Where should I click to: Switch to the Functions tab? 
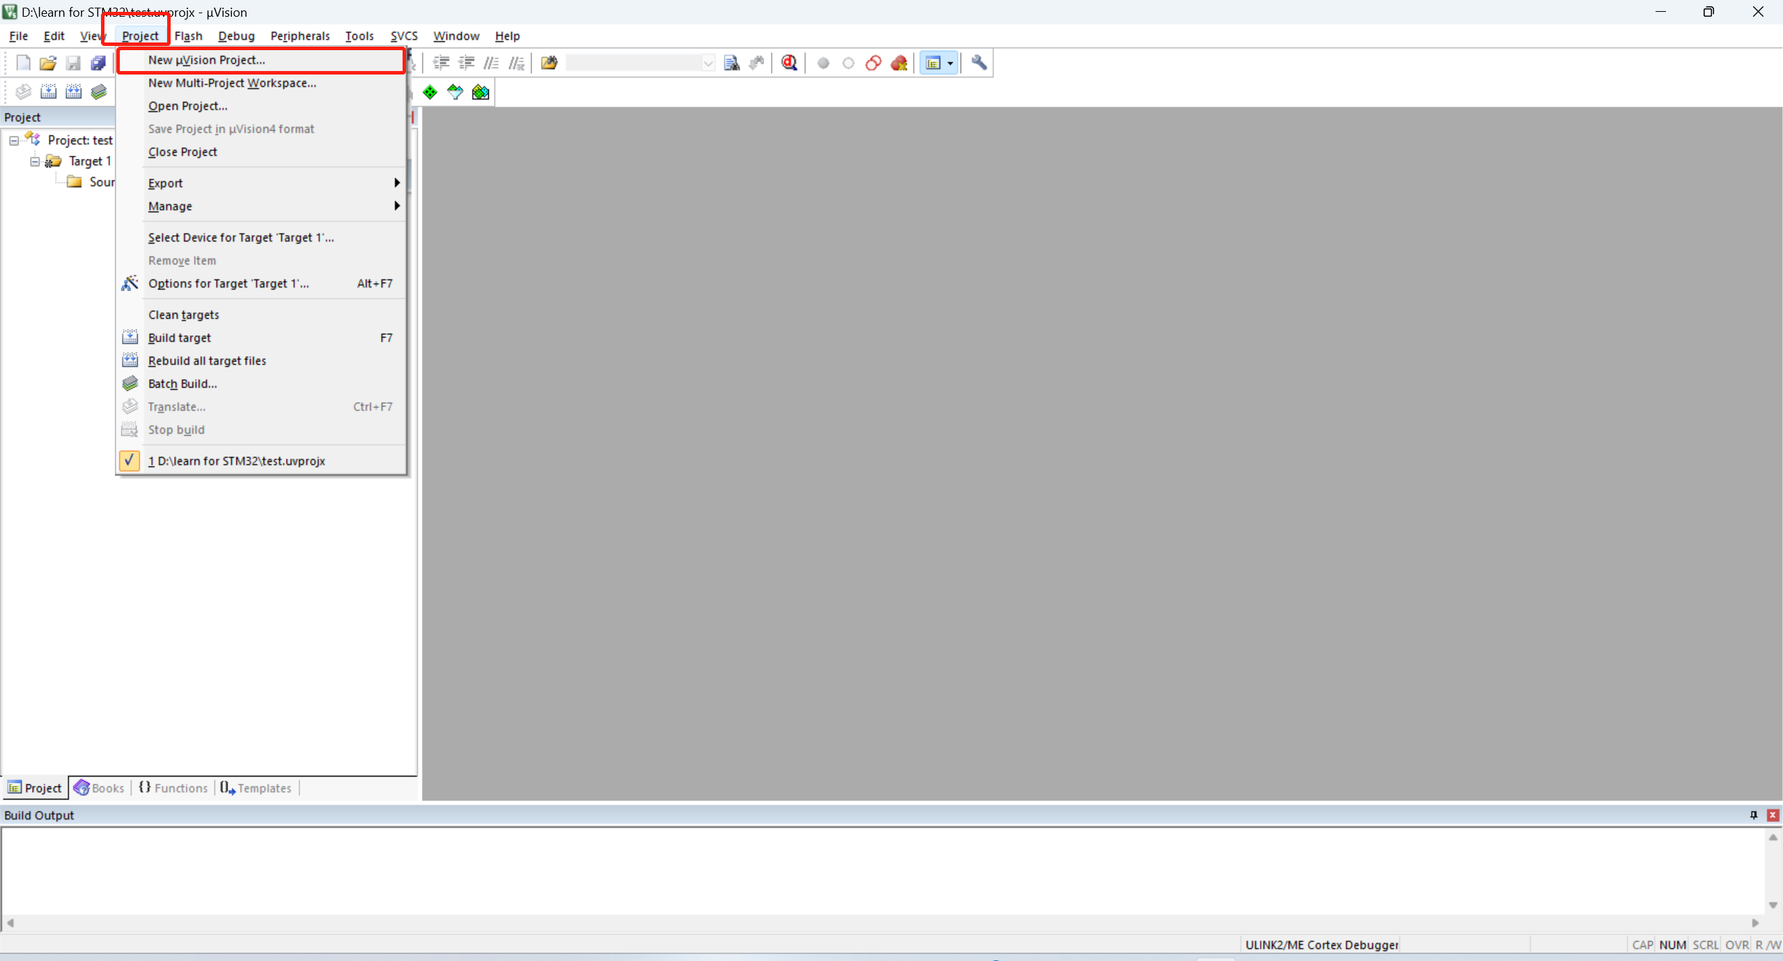click(x=173, y=788)
